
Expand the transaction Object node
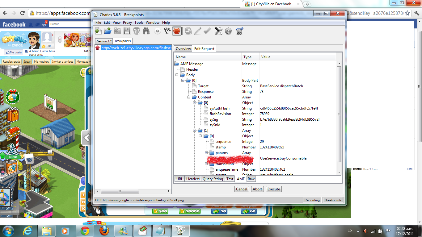tap(206, 164)
